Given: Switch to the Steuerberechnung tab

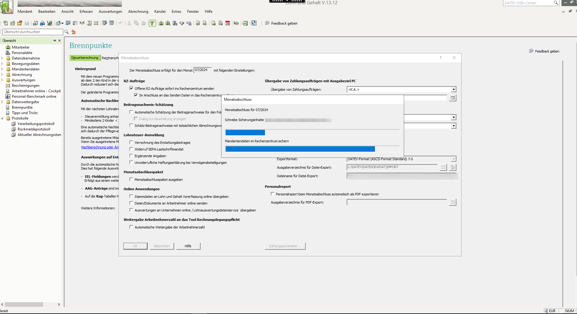Looking at the screenshot, I should click(85, 58).
